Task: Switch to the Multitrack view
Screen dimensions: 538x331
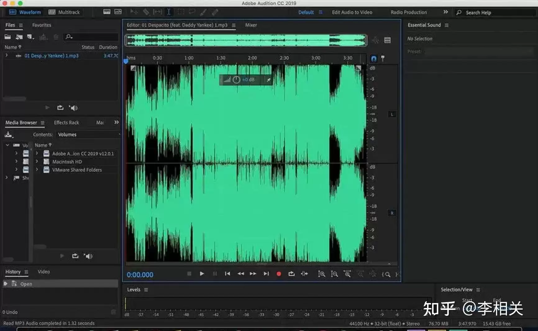Action: [x=64, y=12]
